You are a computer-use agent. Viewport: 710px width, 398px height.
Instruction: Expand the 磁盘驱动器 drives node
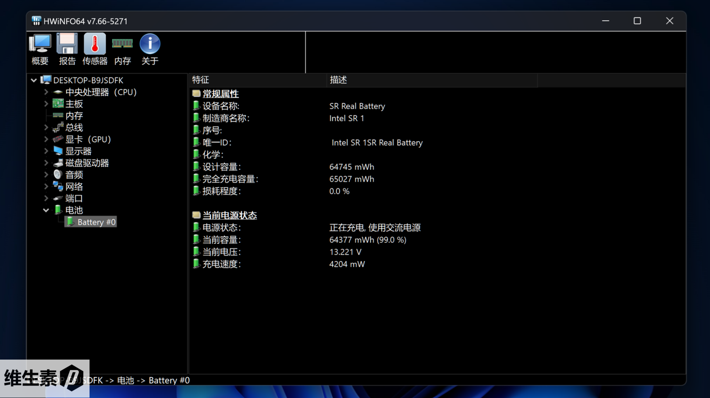(46, 163)
